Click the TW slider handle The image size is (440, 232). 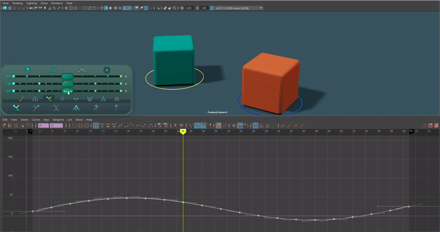pyautogui.click(x=67, y=84)
